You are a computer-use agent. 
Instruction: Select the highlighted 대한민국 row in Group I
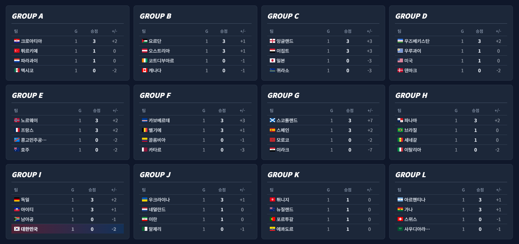coord(67,229)
